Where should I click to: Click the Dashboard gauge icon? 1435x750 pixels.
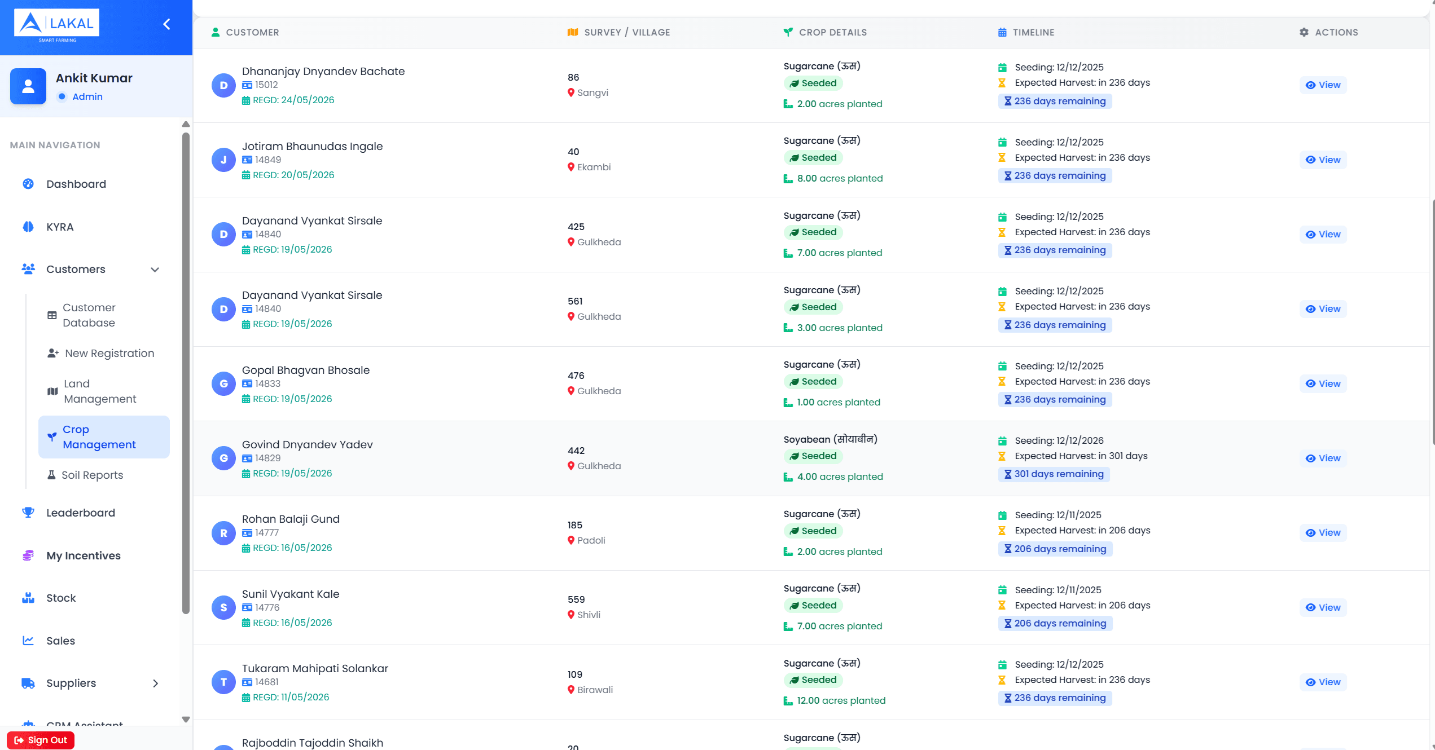click(x=28, y=184)
